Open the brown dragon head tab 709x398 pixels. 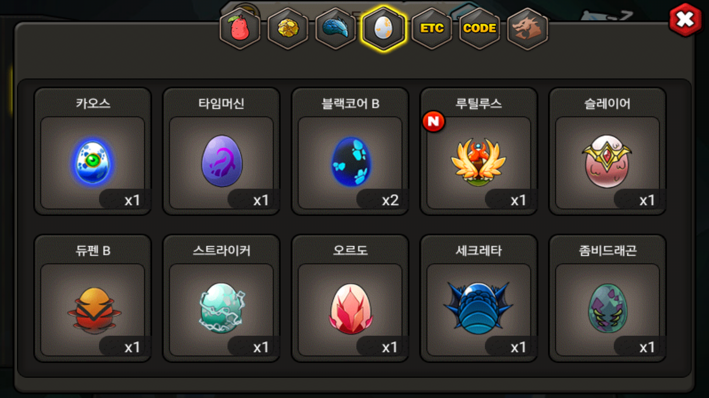(x=527, y=28)
